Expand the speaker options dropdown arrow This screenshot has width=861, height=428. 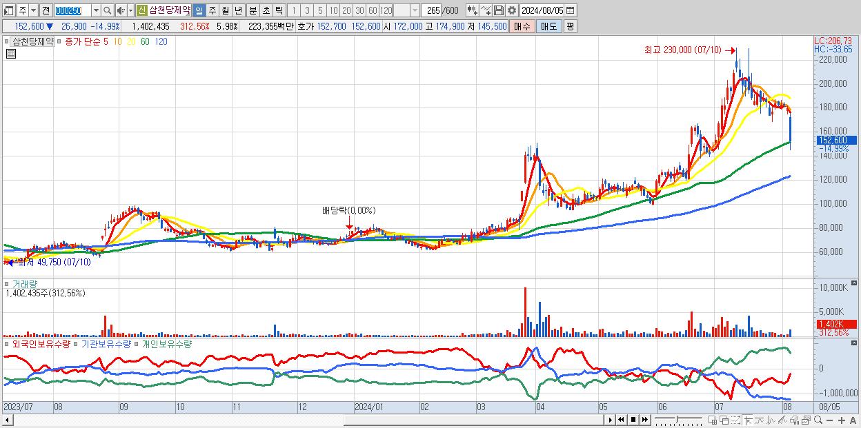click(x=130, y=10)
